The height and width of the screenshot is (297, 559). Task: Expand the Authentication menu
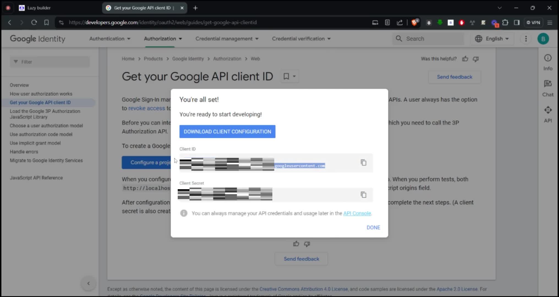110,39
